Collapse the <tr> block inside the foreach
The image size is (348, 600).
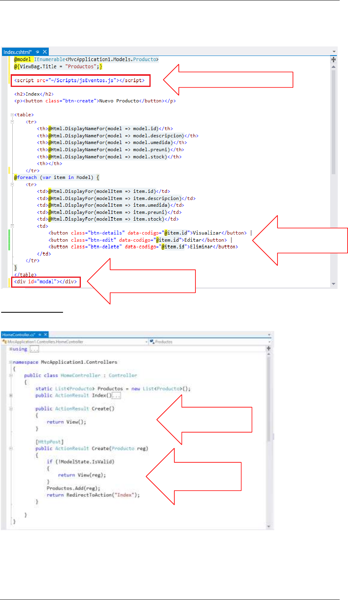click(x=12, y=185)
